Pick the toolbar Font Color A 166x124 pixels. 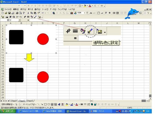(90, 6)
